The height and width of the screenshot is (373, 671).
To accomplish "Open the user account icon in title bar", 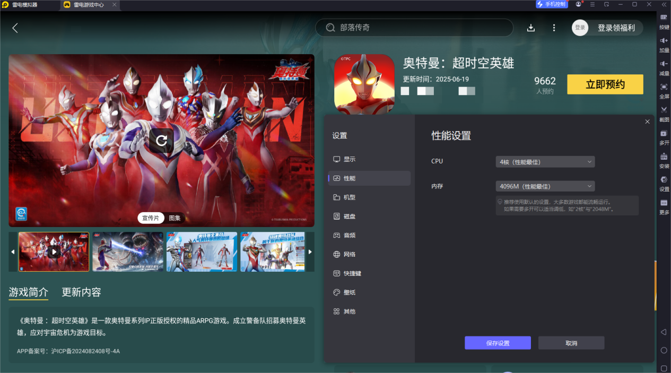I will click(x=578, y=4).
